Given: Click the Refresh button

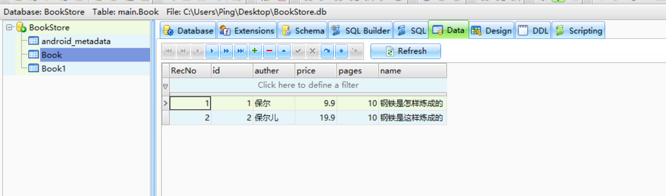Looking at the screenshot, I should 405,51.
